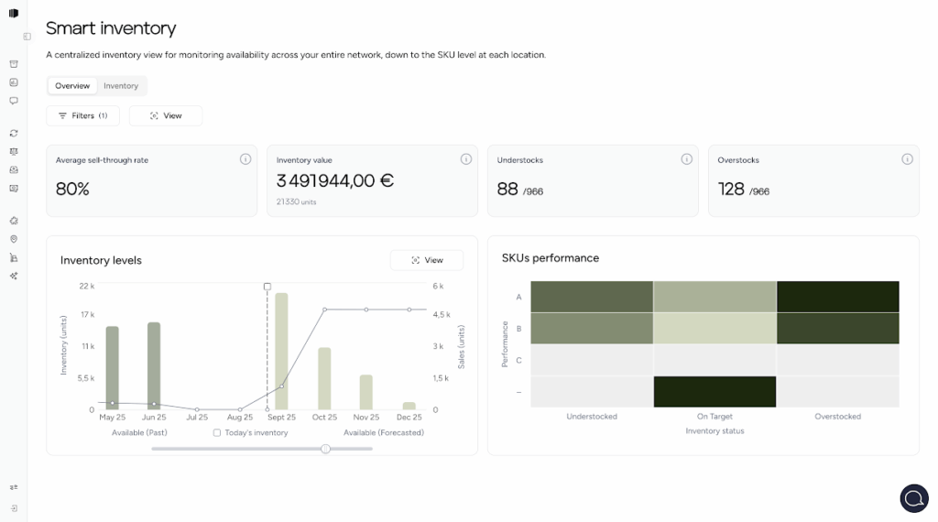Click the sparkles icon in sidebar
938x522 pixels.
point(14,276)
